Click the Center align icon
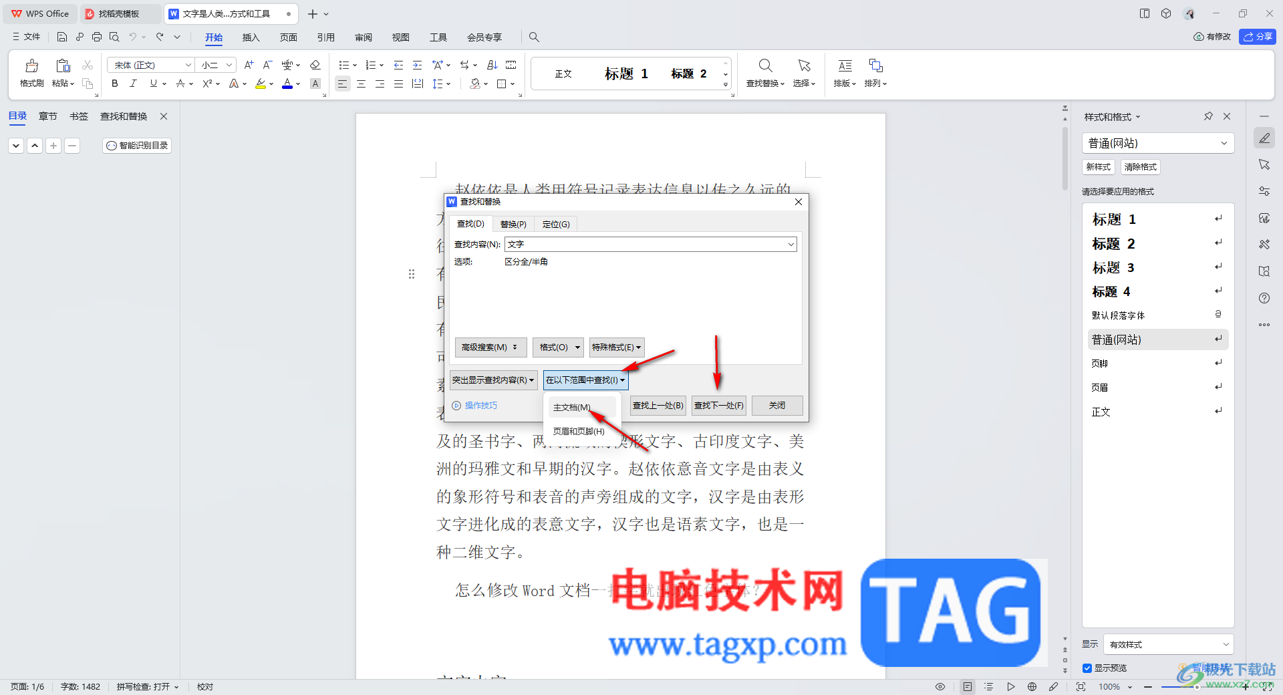 pos(361,84)
